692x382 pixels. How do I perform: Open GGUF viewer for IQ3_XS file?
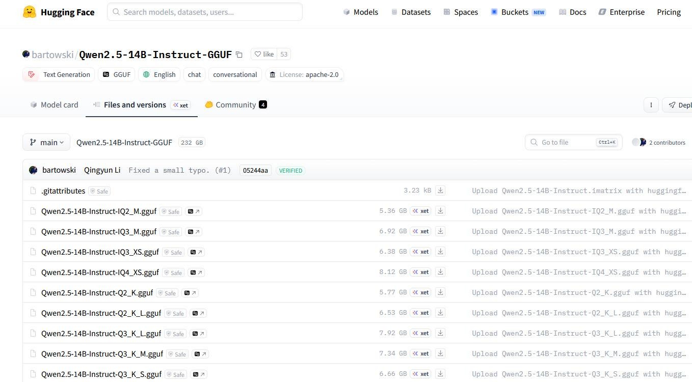[196, 252]
